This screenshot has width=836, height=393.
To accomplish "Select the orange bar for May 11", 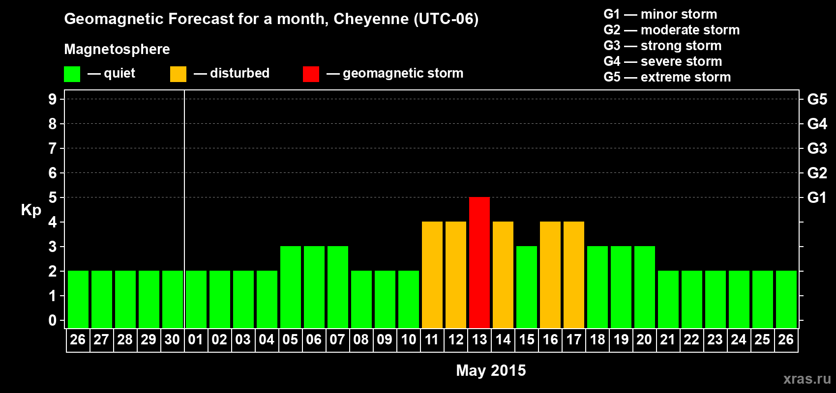I will [432, 275].
